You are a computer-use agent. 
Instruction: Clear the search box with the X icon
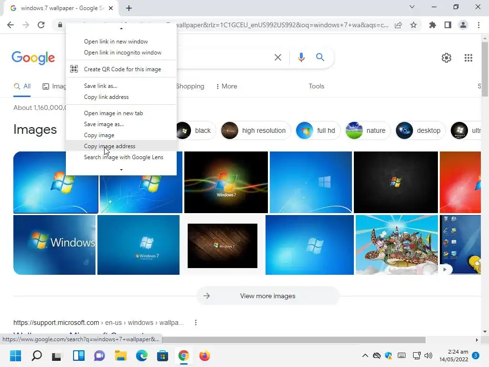click(277, 57)
